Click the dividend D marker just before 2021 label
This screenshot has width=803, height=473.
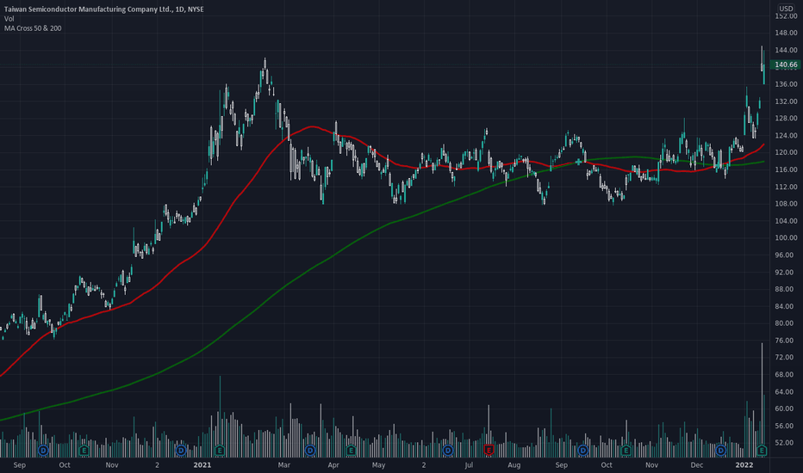(180, 451)
